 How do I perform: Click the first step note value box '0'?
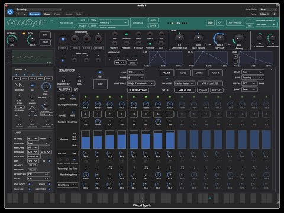coord(86,114)
